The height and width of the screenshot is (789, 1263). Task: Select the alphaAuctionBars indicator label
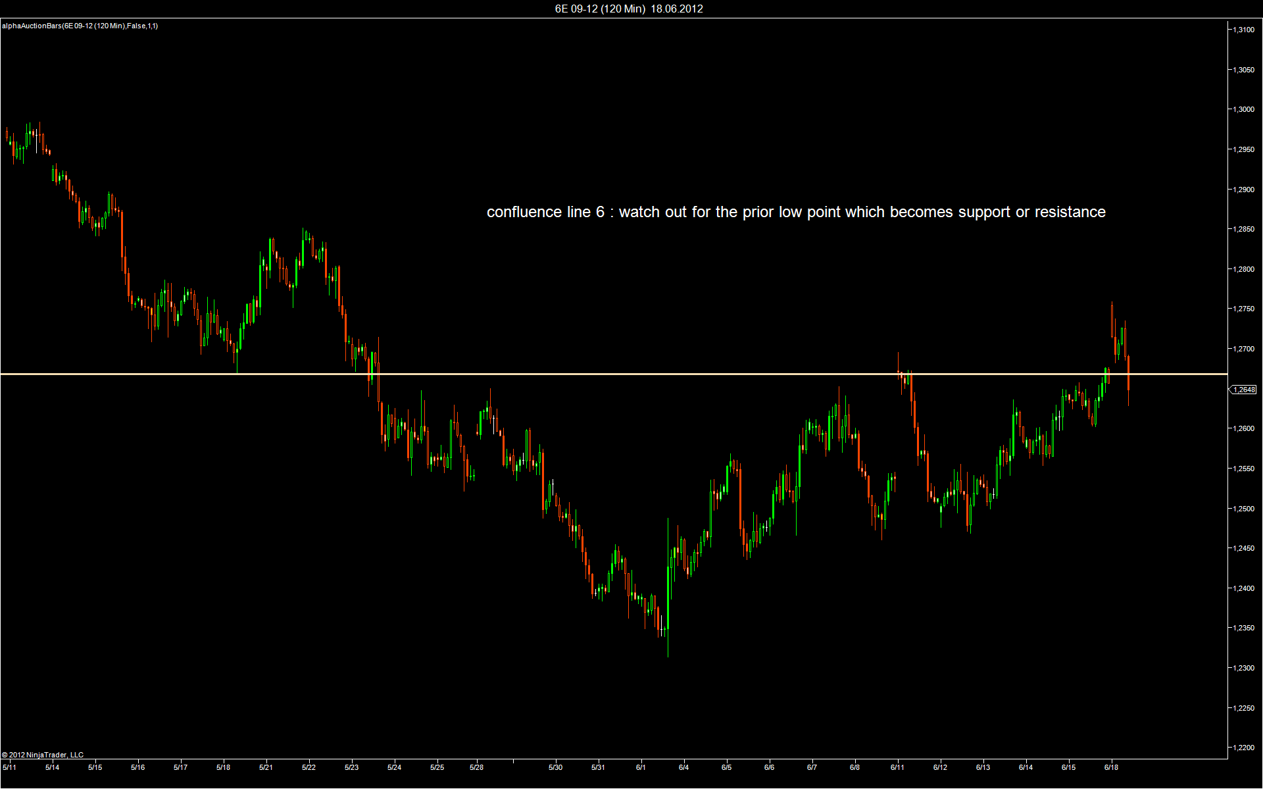click(80, 26)
